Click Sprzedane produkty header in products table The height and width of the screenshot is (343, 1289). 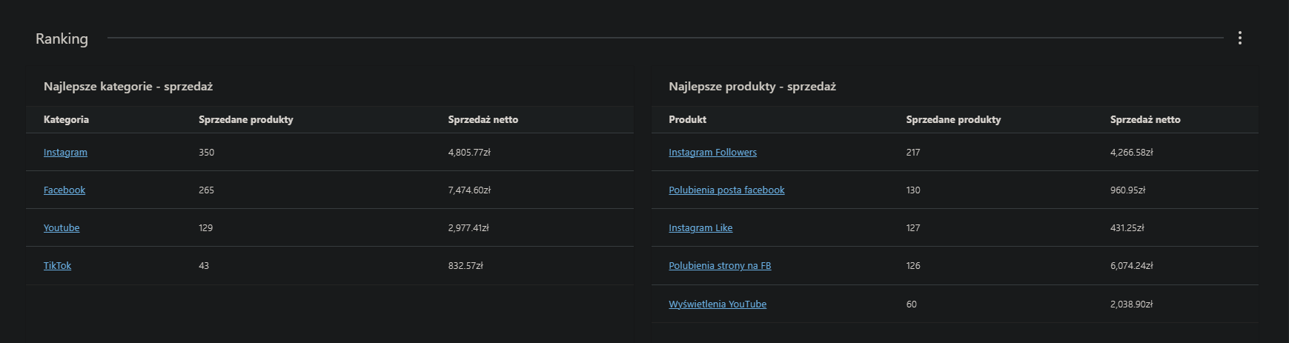point(953,119)
